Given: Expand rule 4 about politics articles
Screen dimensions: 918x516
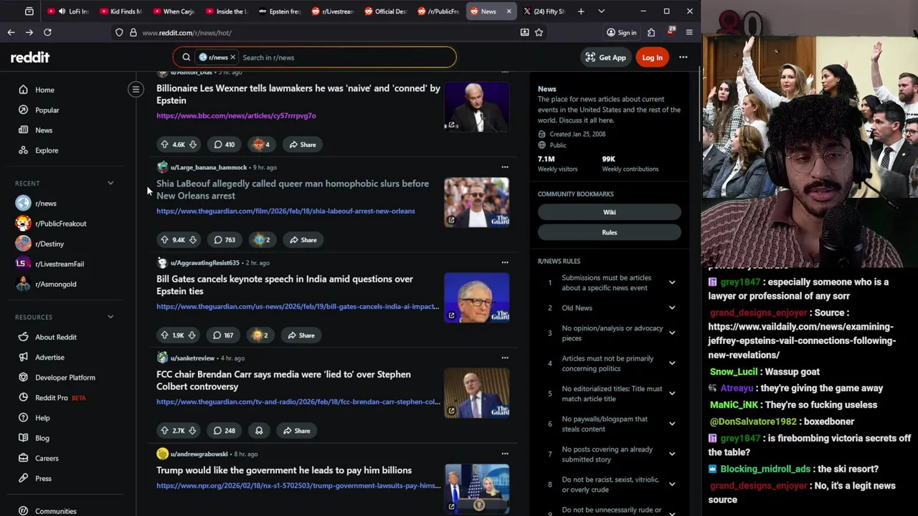Looking at the screenshot, I should pyautogui.click(x=672, y=363).
